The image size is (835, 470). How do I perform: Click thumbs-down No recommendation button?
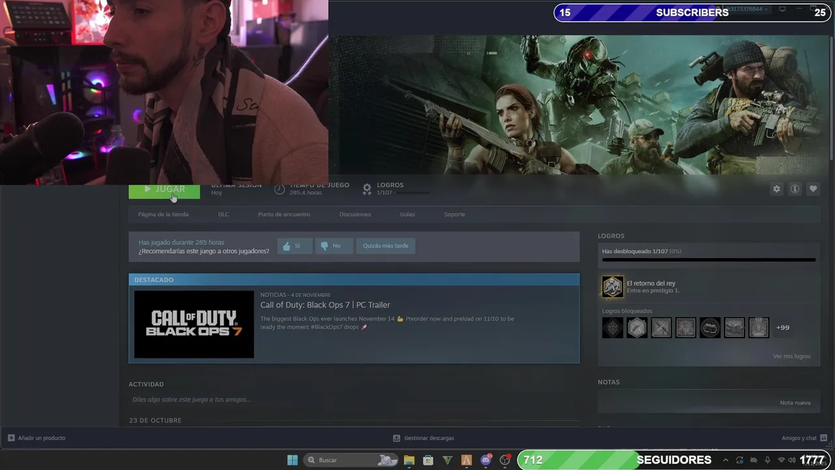click(x=334, y=245)
